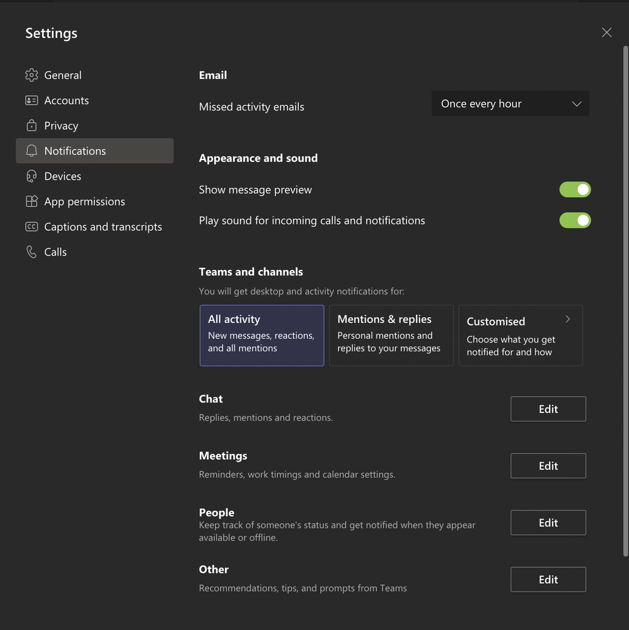Viewport: 629px width, 630px height.
Task: Click the Captions CC icon
Action: (x=32, y=226)
